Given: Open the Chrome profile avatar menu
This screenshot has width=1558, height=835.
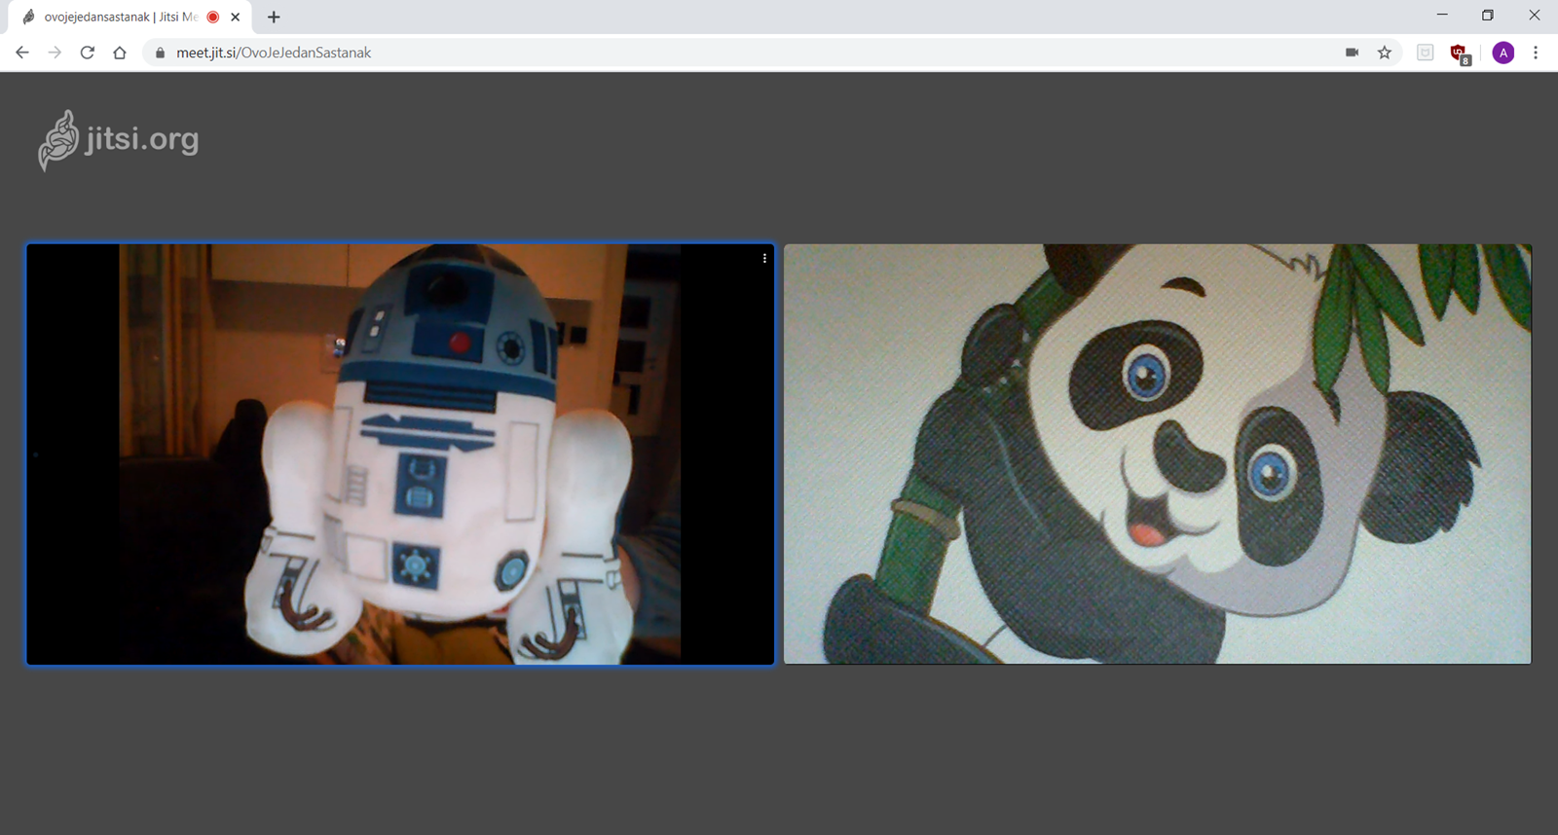Looking at the screenshot, I should (1503, 53).
